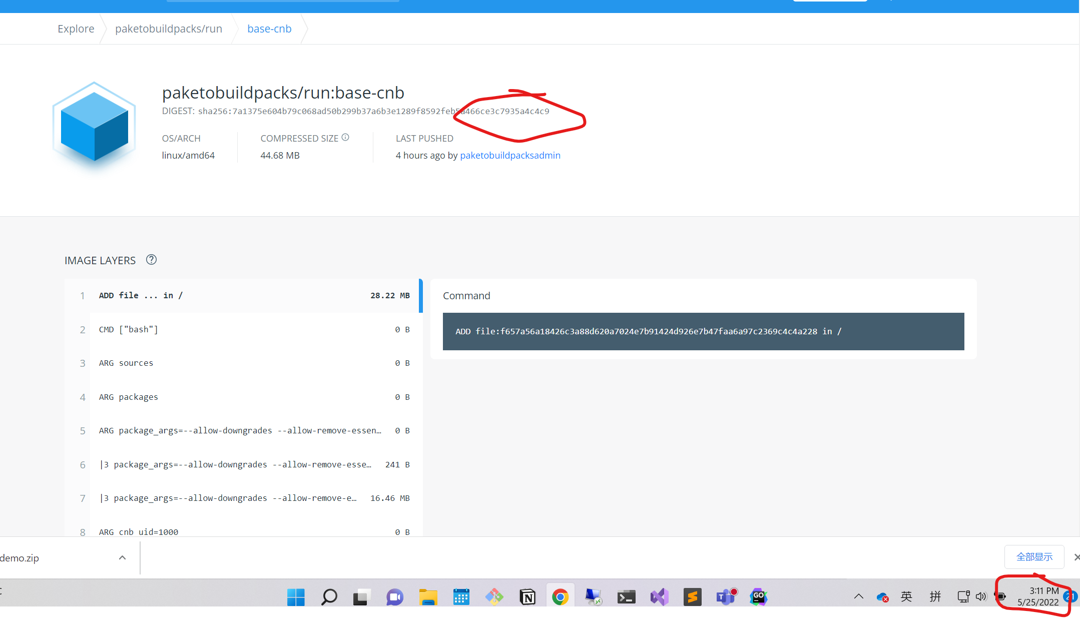Go to Explore breadcrumb
Viewport: 1080px width, 618px height.
coord(76,29)
